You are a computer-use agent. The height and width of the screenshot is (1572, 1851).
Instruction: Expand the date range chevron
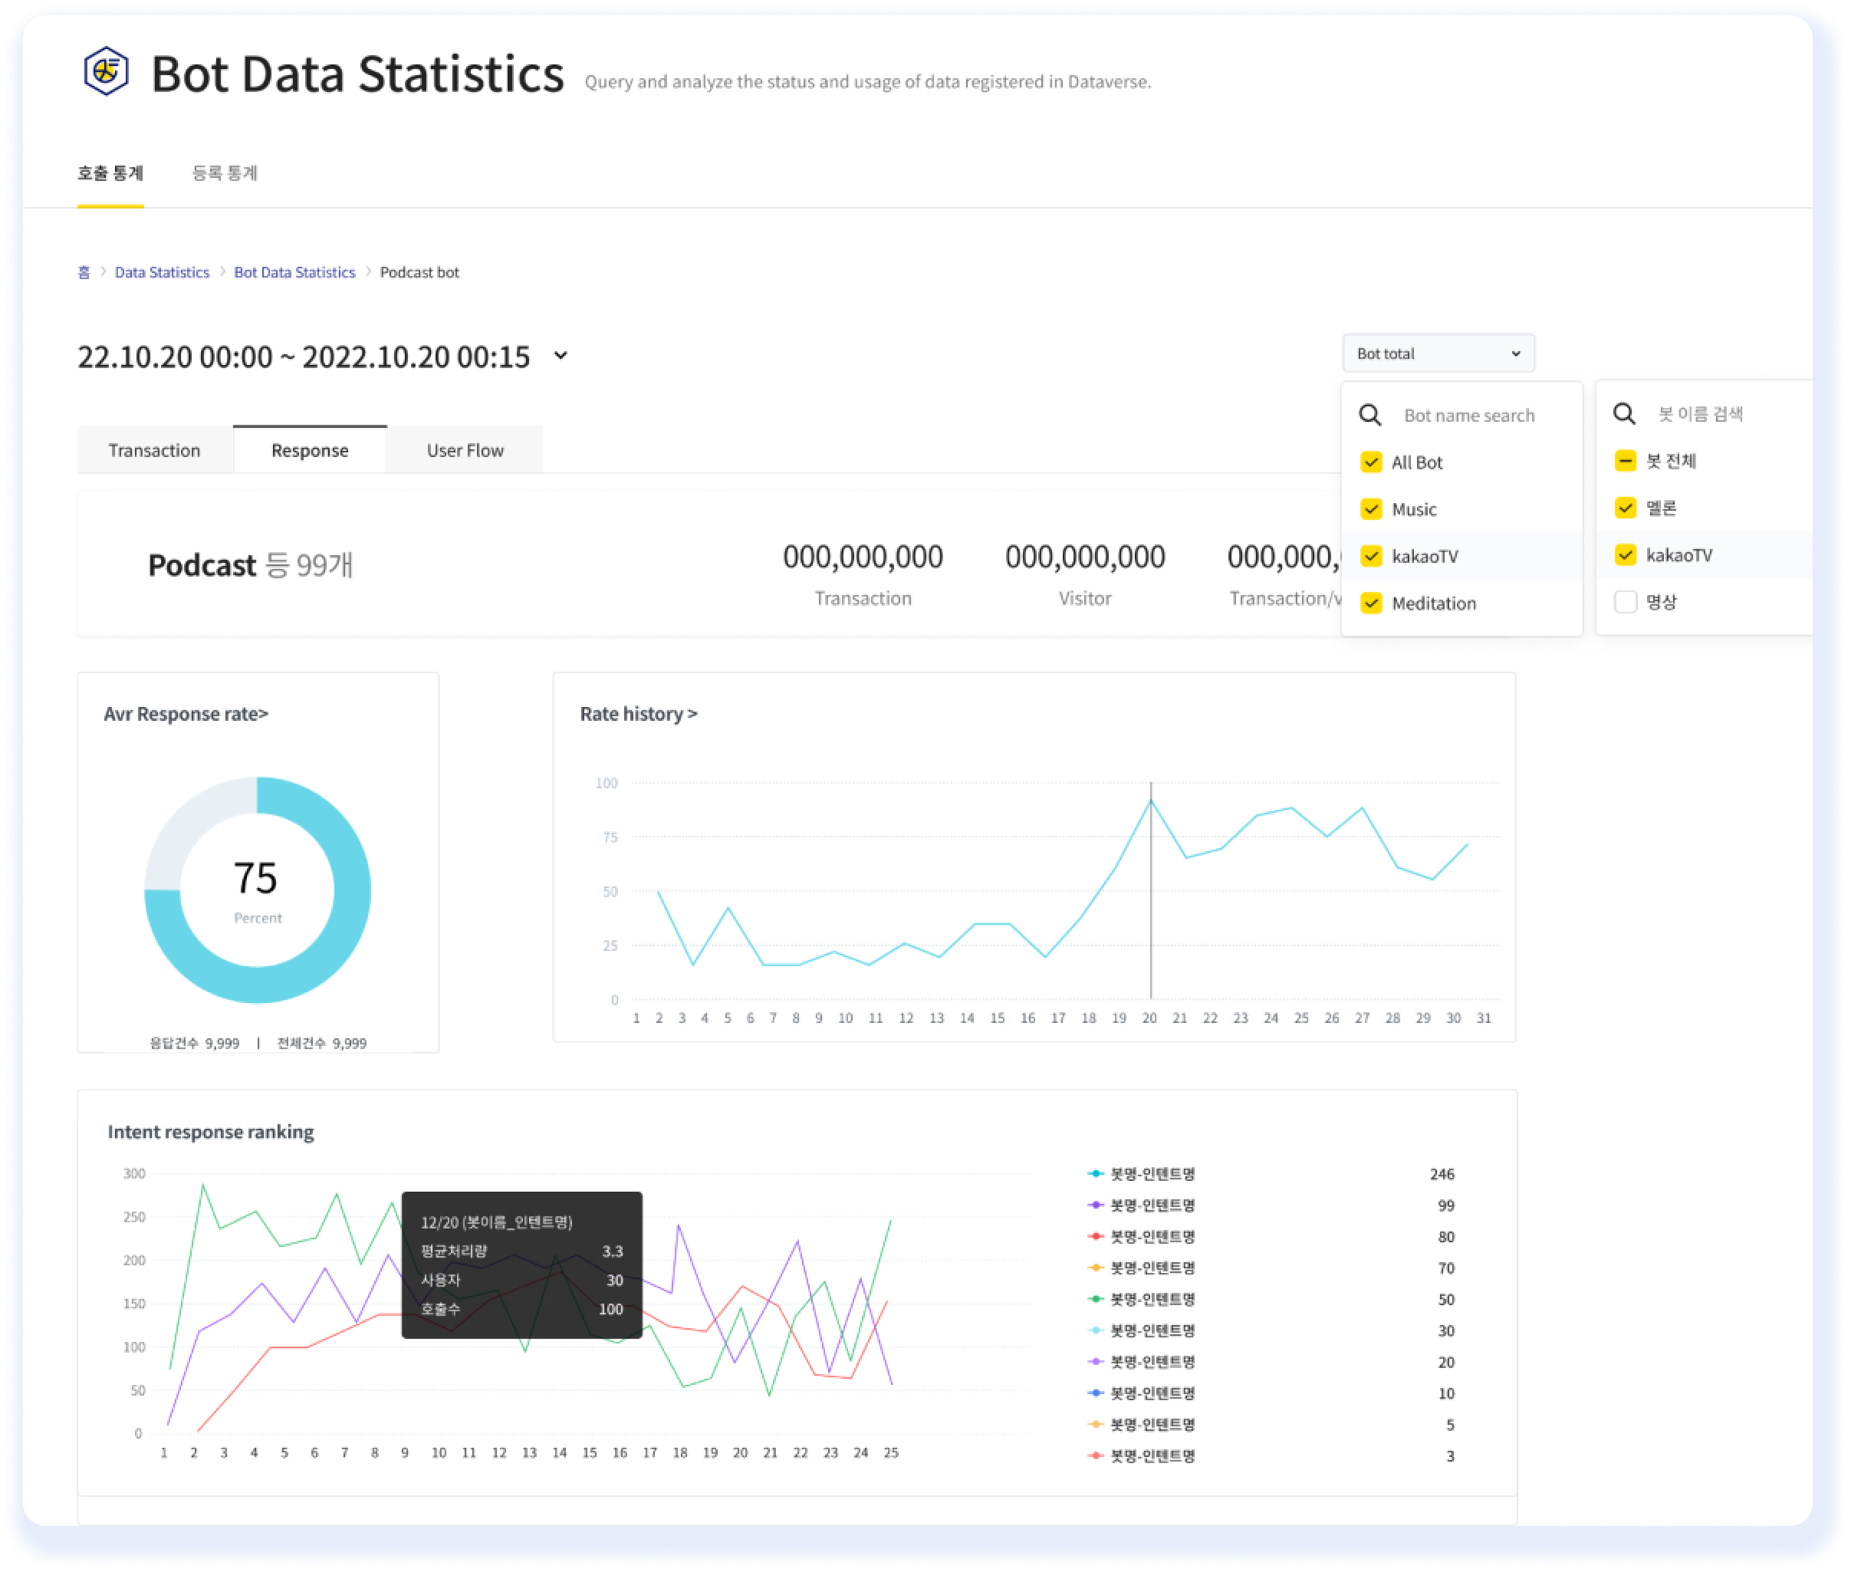[x=561, y=356]
